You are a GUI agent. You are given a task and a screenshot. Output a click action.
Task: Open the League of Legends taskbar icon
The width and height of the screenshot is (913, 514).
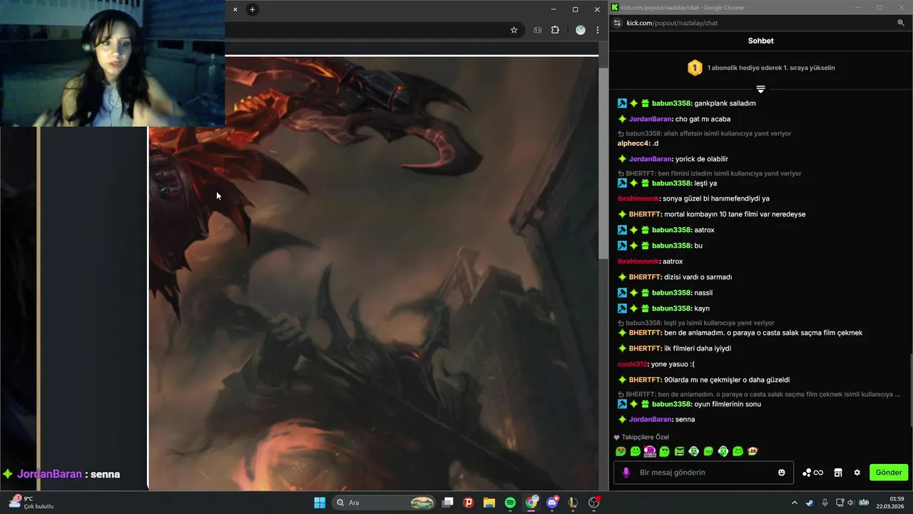coord(573,503)
